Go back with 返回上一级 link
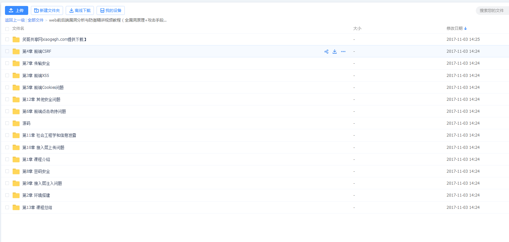Image resolution: width=509 pixels, height=242 pixels. pyautogui.click(x=15, y=20)
